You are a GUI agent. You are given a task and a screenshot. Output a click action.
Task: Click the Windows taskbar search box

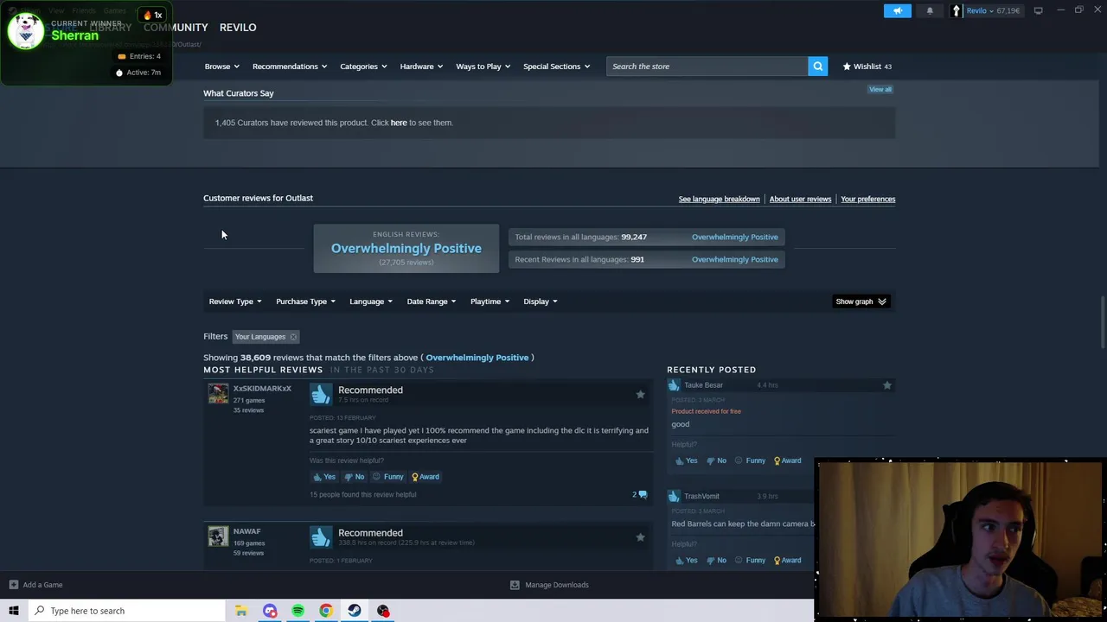coord(126,611)
